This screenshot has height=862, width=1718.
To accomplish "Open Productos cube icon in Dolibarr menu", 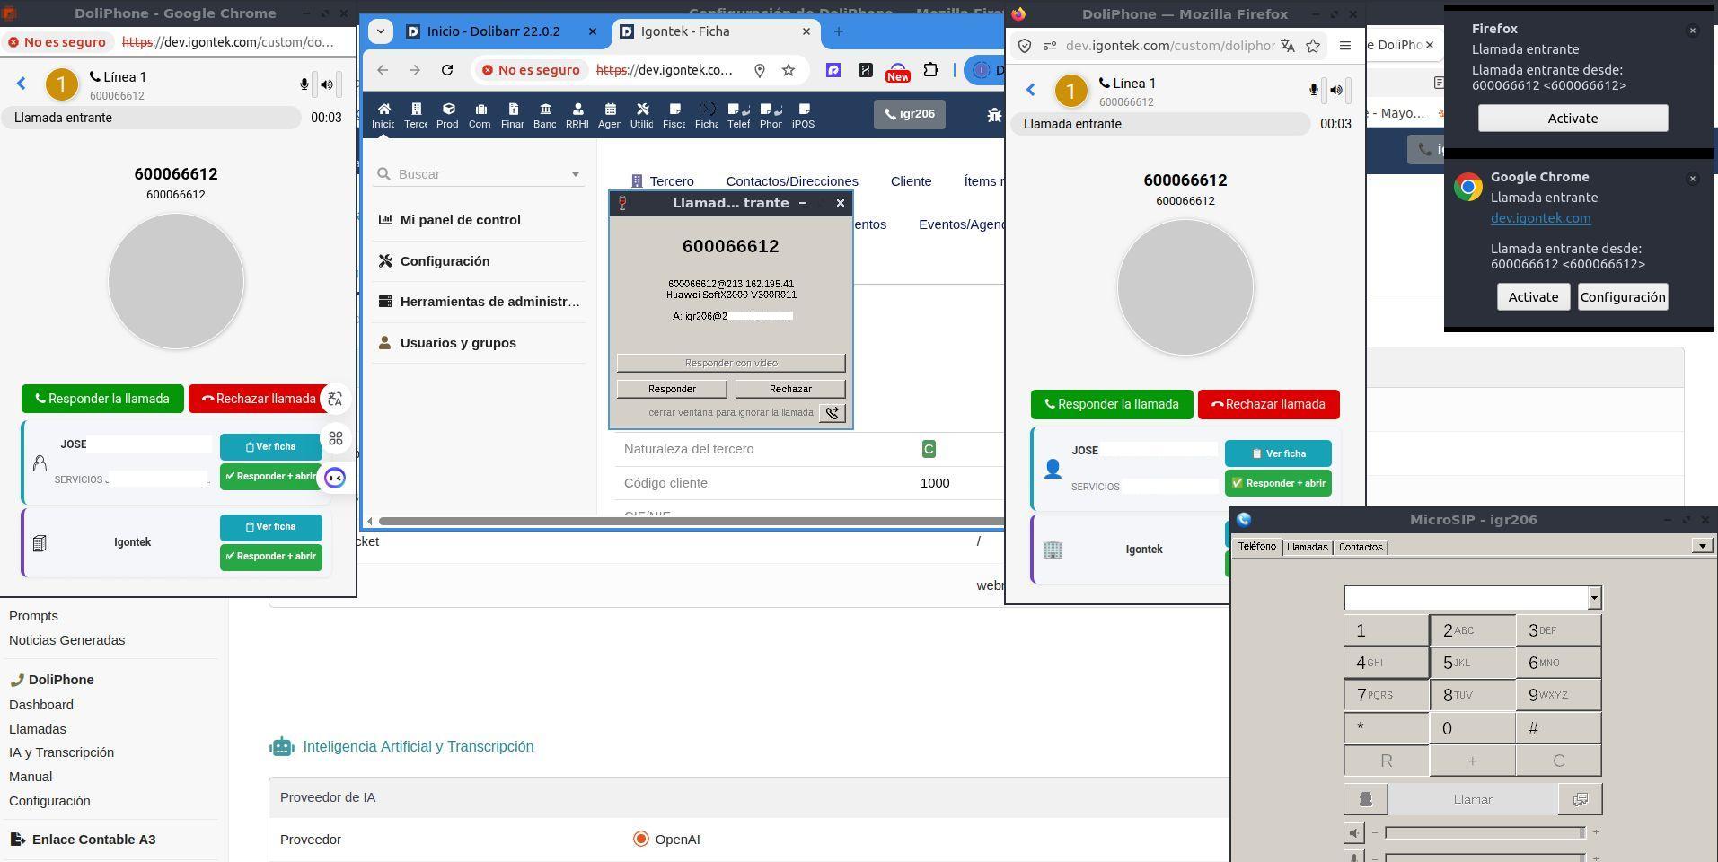I will coord(447,115).
